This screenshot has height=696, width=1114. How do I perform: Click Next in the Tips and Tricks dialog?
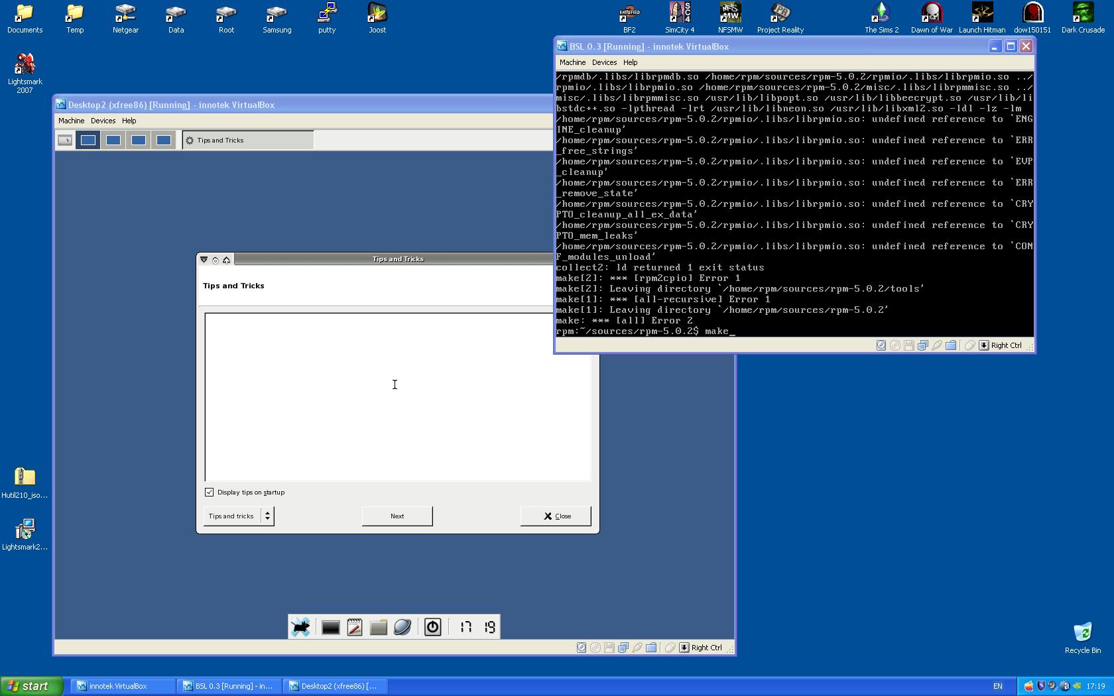point(397,516)
